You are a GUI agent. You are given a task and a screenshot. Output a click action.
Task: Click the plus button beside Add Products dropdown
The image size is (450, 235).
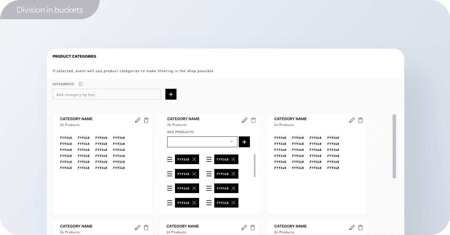pos(244,142)
